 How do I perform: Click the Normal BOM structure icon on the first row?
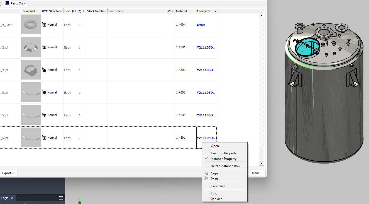click(x=44, y=24)
